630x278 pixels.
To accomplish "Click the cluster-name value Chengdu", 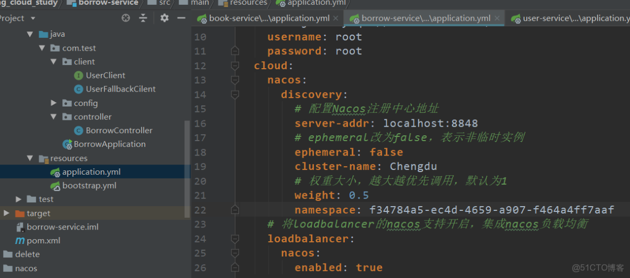I will (413, 167).
